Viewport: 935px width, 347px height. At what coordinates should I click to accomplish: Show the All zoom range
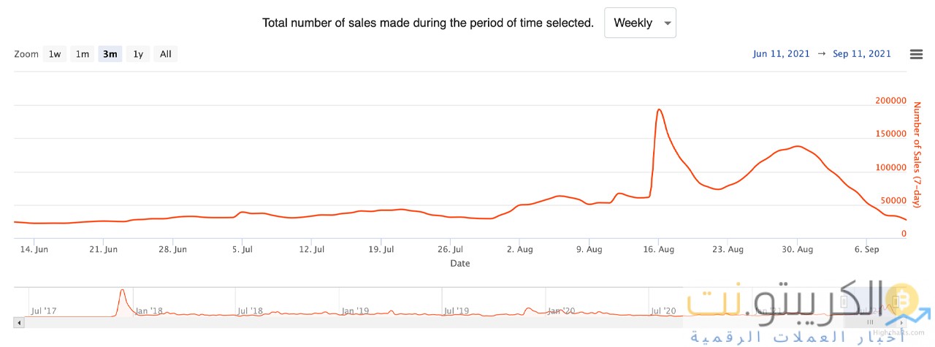pyautogui.click(x=166, y=54)
